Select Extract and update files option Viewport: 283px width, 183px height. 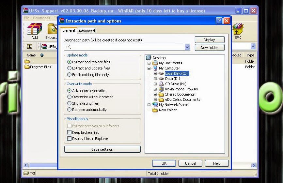point(69,68)
